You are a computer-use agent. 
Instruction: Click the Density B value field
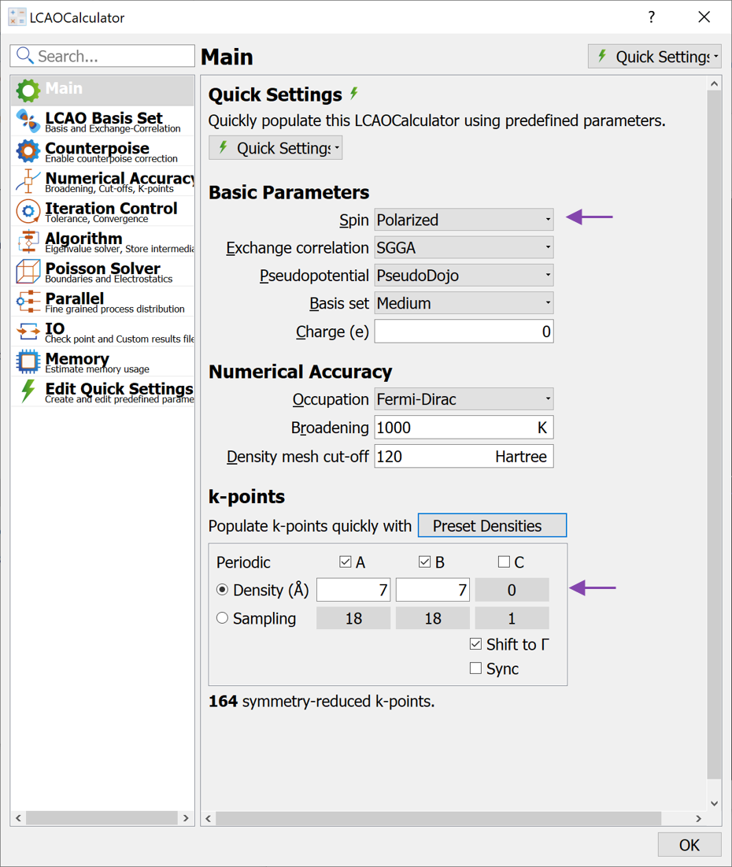433,590
